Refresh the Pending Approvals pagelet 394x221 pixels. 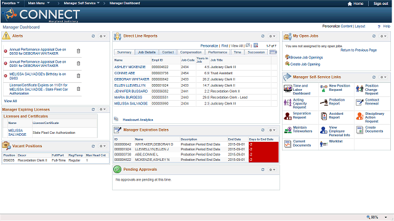pos(263,169)
